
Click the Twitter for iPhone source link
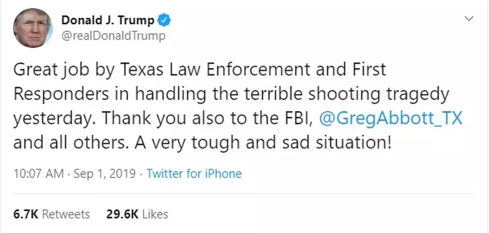194,174
